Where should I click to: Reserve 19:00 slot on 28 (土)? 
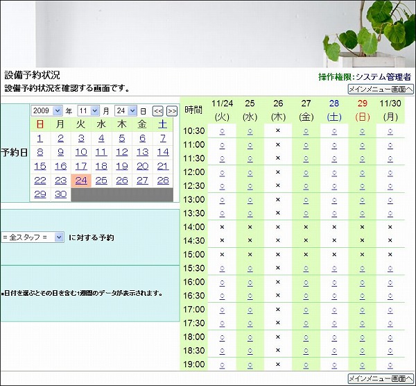[334, 365]
